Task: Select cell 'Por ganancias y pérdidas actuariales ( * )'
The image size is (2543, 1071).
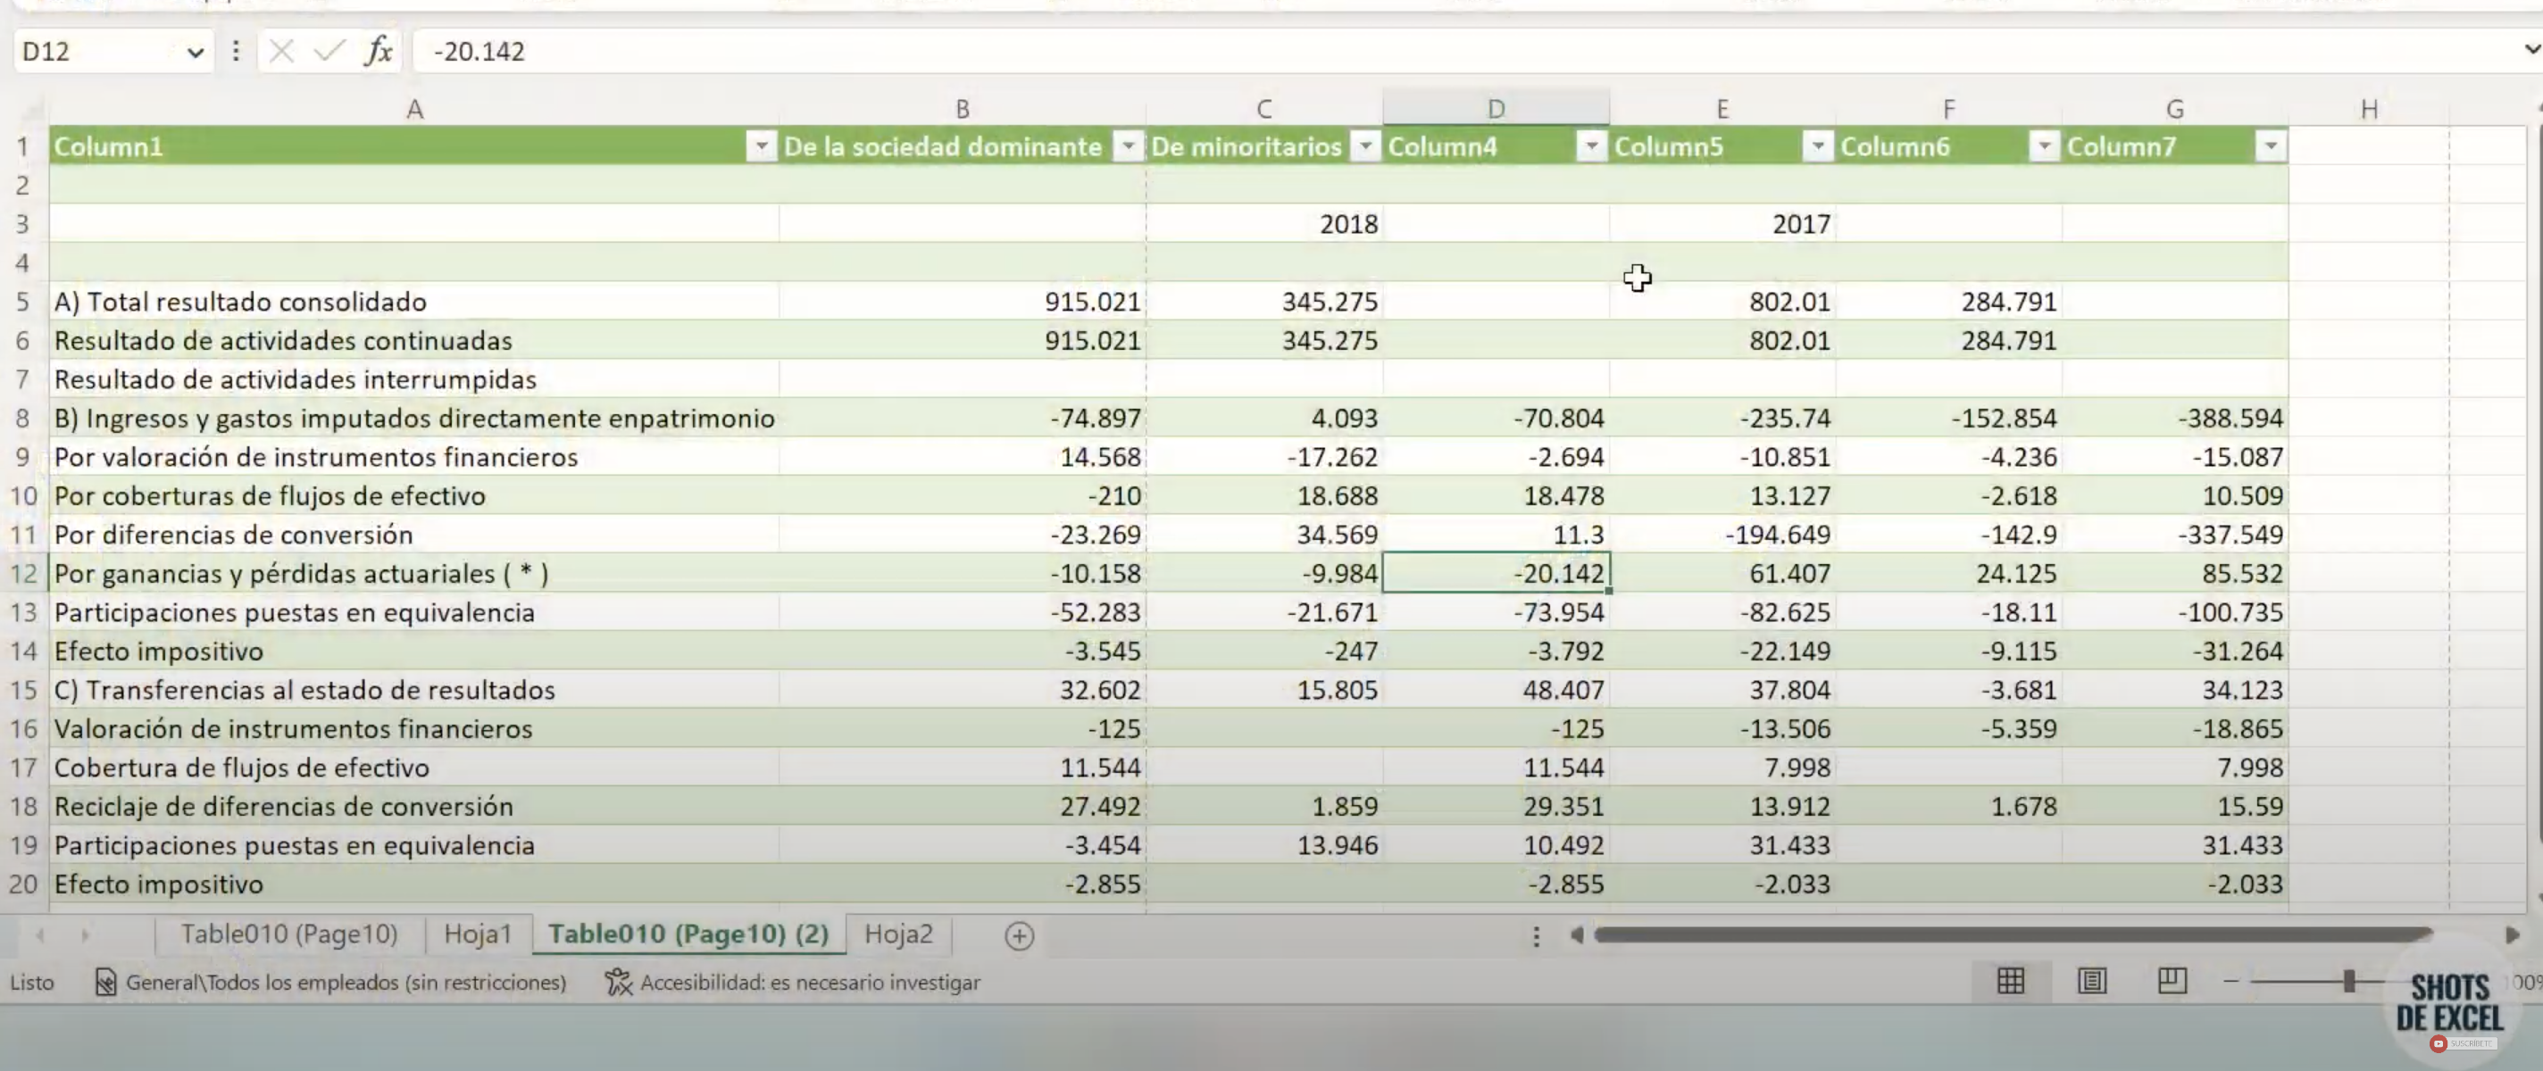Action: [413, 574]
